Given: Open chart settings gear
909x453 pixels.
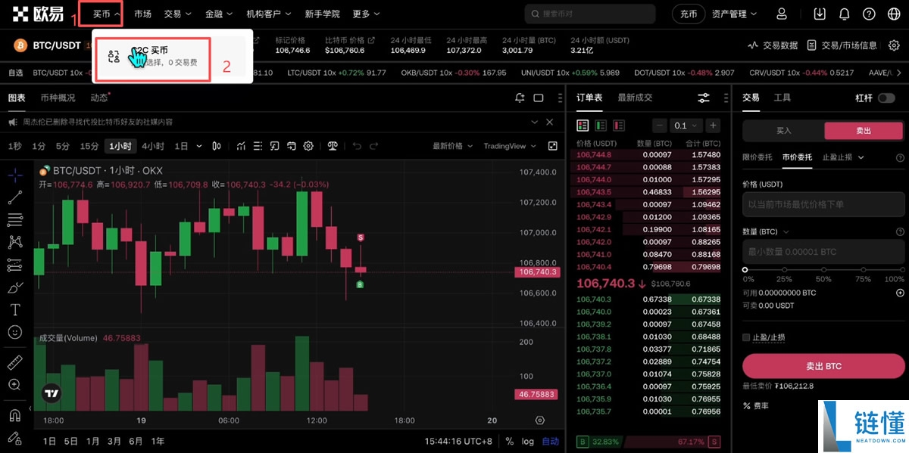Looking at the screenshot, I should coord(308,146).
